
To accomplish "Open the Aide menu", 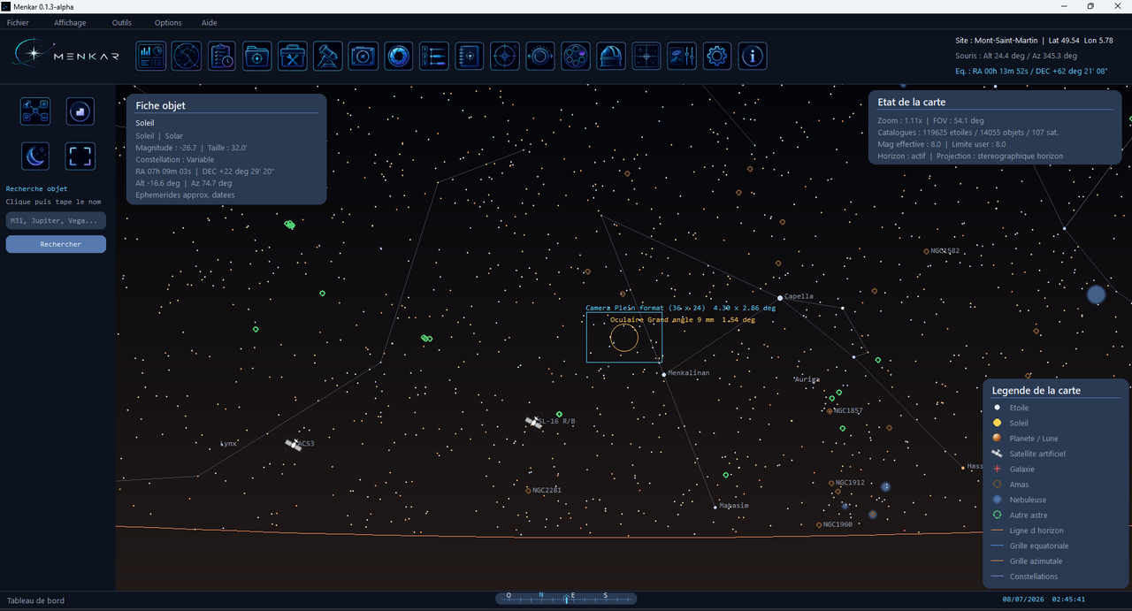I will click(x=210, y=22).
